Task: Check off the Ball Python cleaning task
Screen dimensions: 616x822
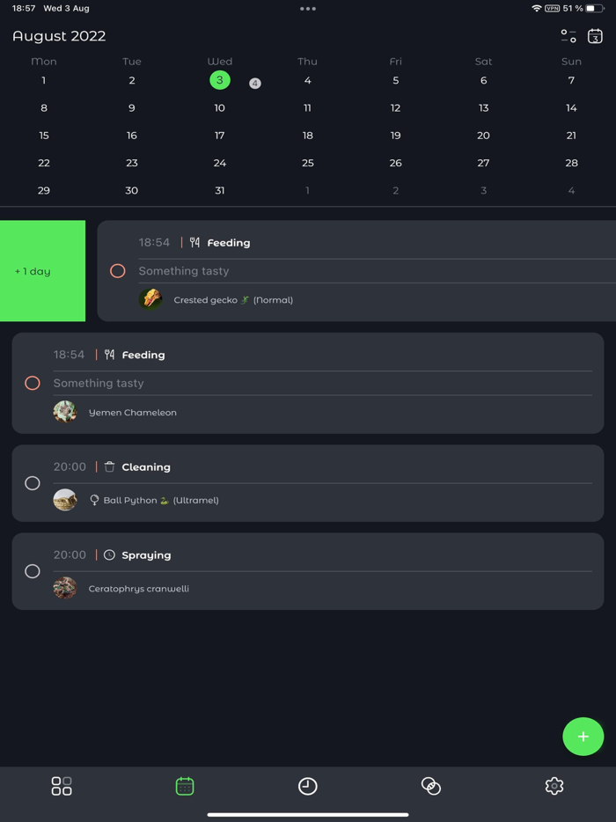Action: [33, 482]
